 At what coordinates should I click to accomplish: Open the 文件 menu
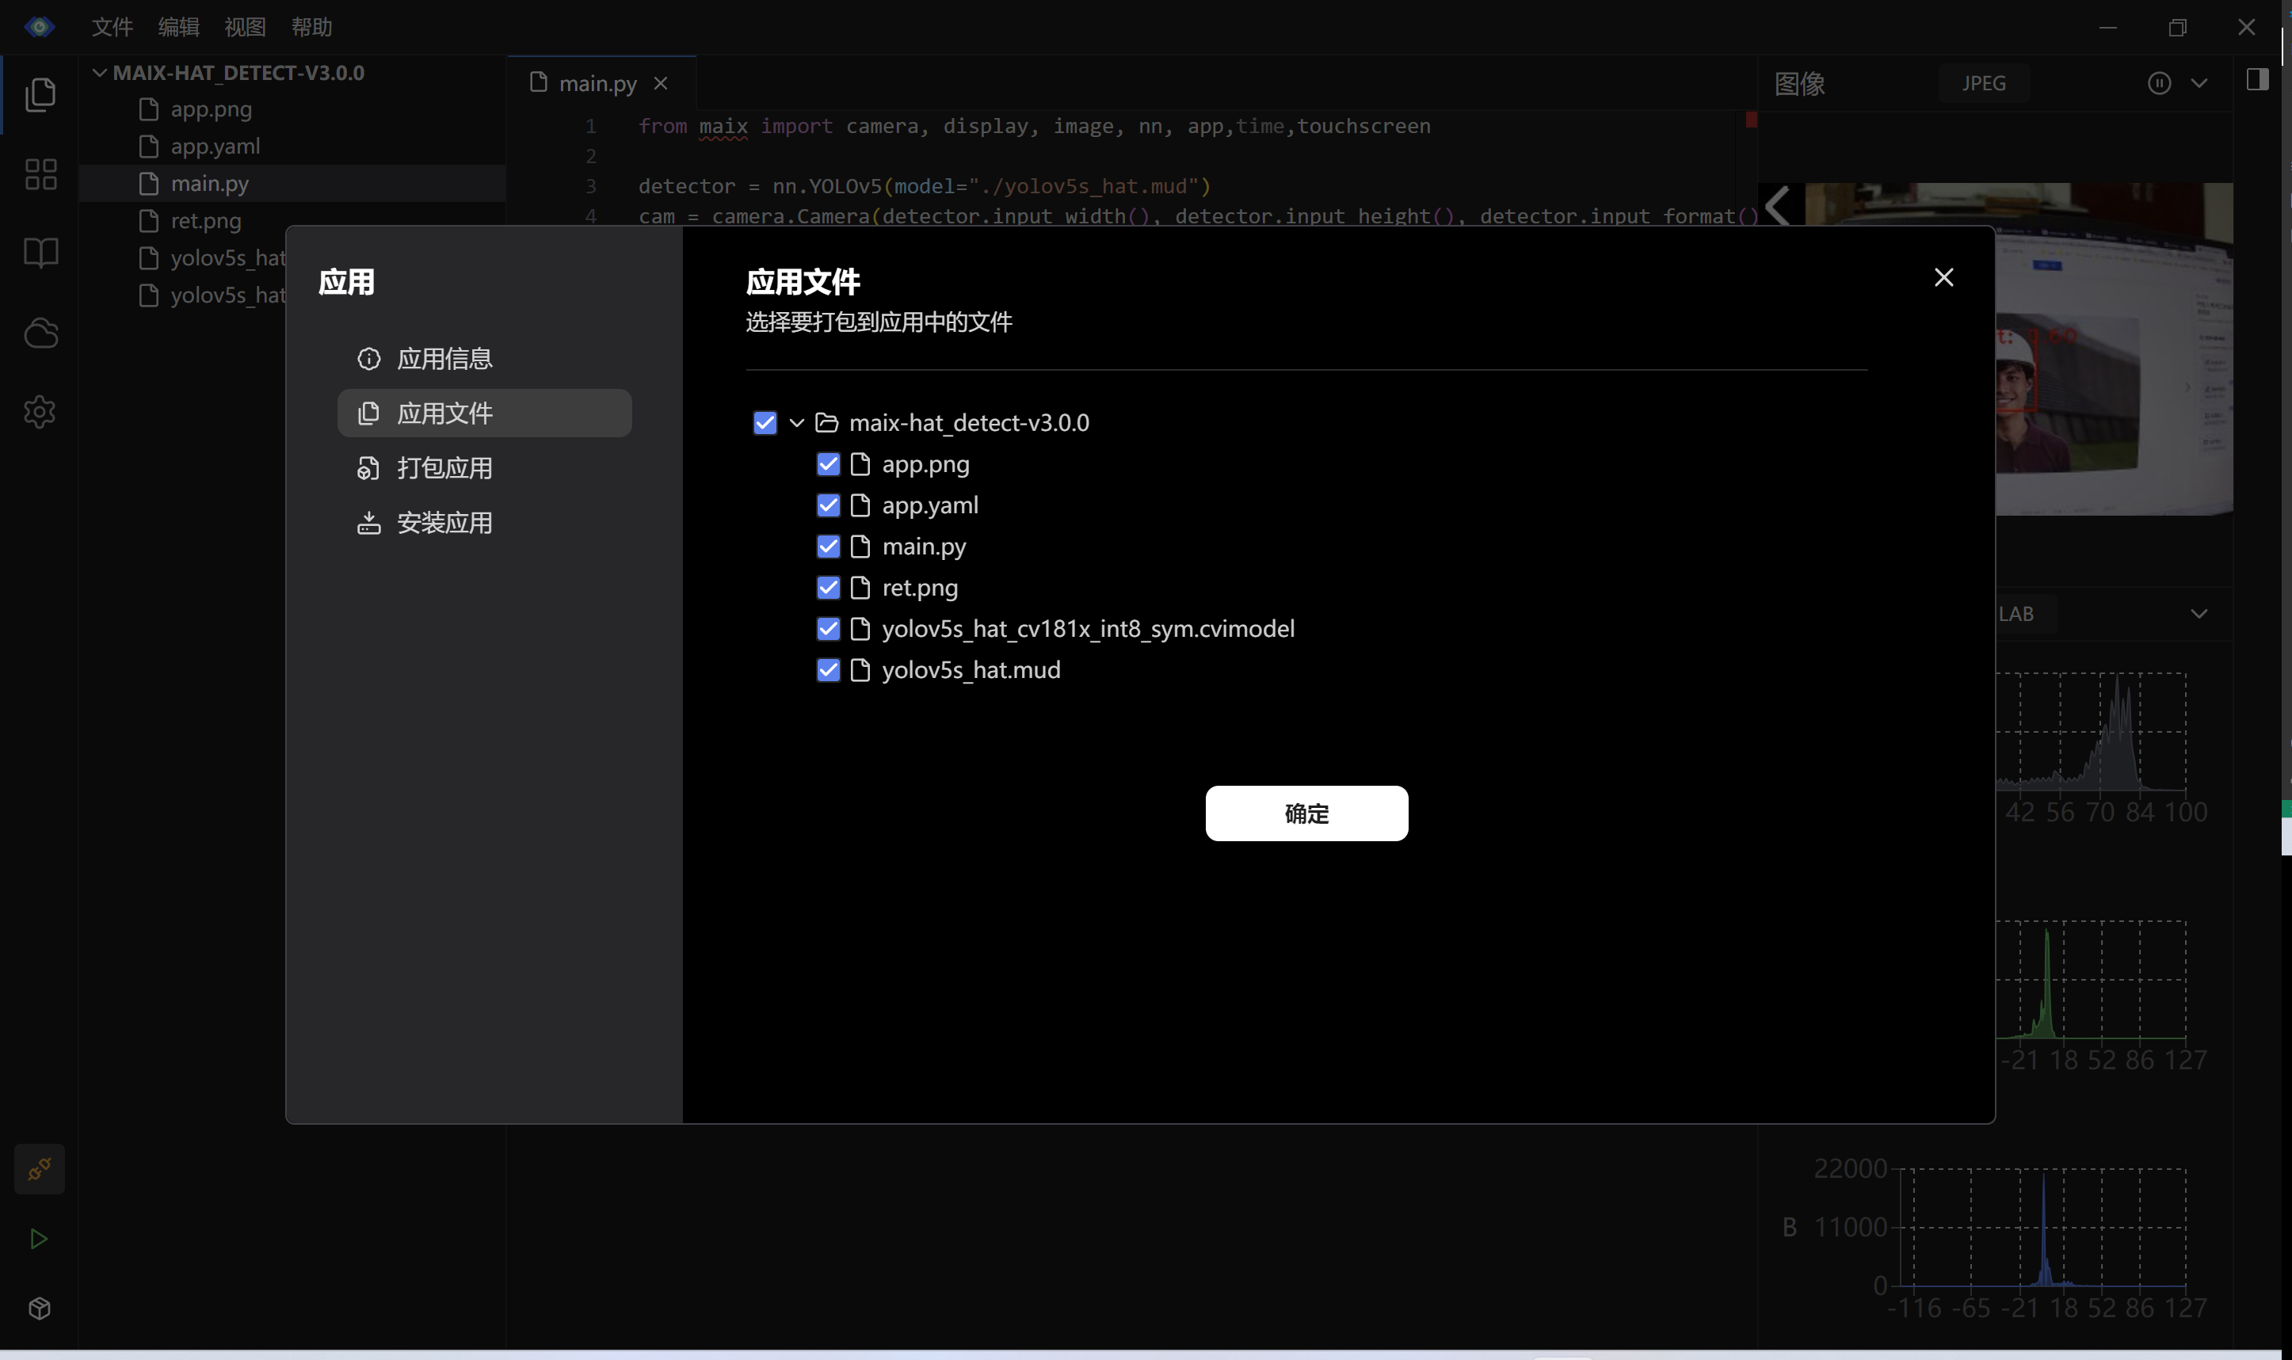112,27
